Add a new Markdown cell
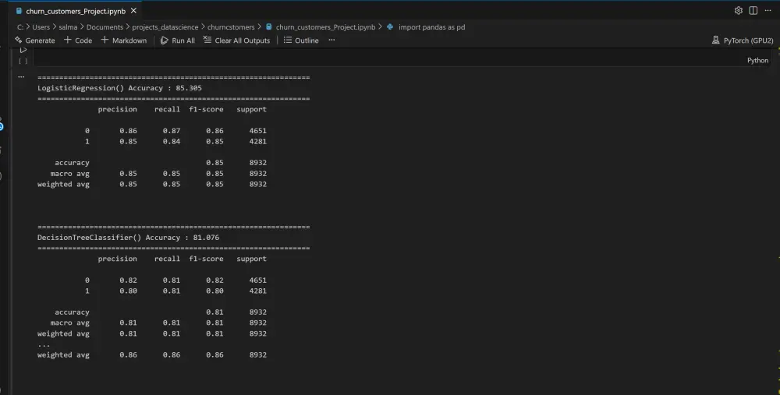 click(124, 41)
